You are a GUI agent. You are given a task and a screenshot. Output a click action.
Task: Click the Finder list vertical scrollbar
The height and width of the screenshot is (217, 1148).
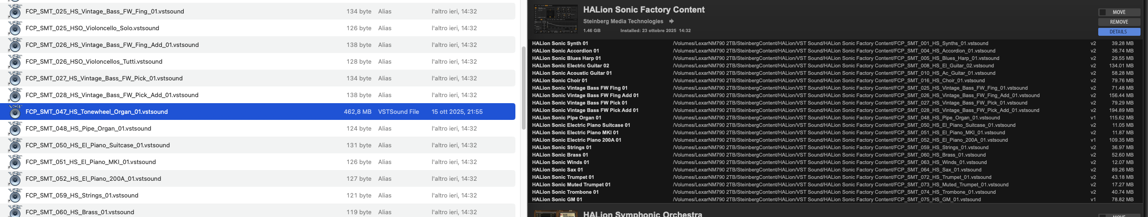tap(524, 88)
